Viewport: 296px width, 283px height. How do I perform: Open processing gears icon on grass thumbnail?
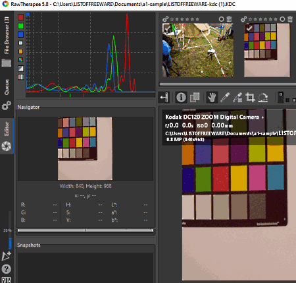click(165, 19)
